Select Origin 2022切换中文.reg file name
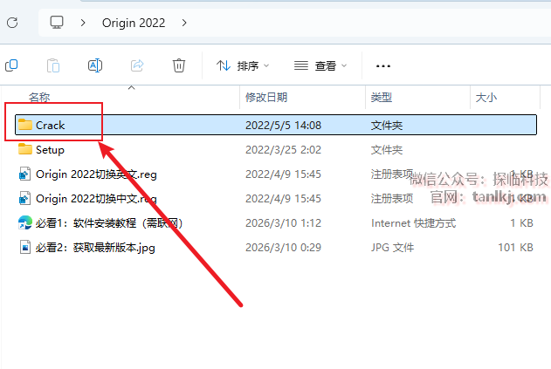Viewport: 551px width, 369px height. [x=96, y=199]
